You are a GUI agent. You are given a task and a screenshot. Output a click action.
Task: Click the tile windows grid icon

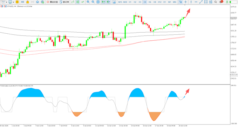(98, 2)
